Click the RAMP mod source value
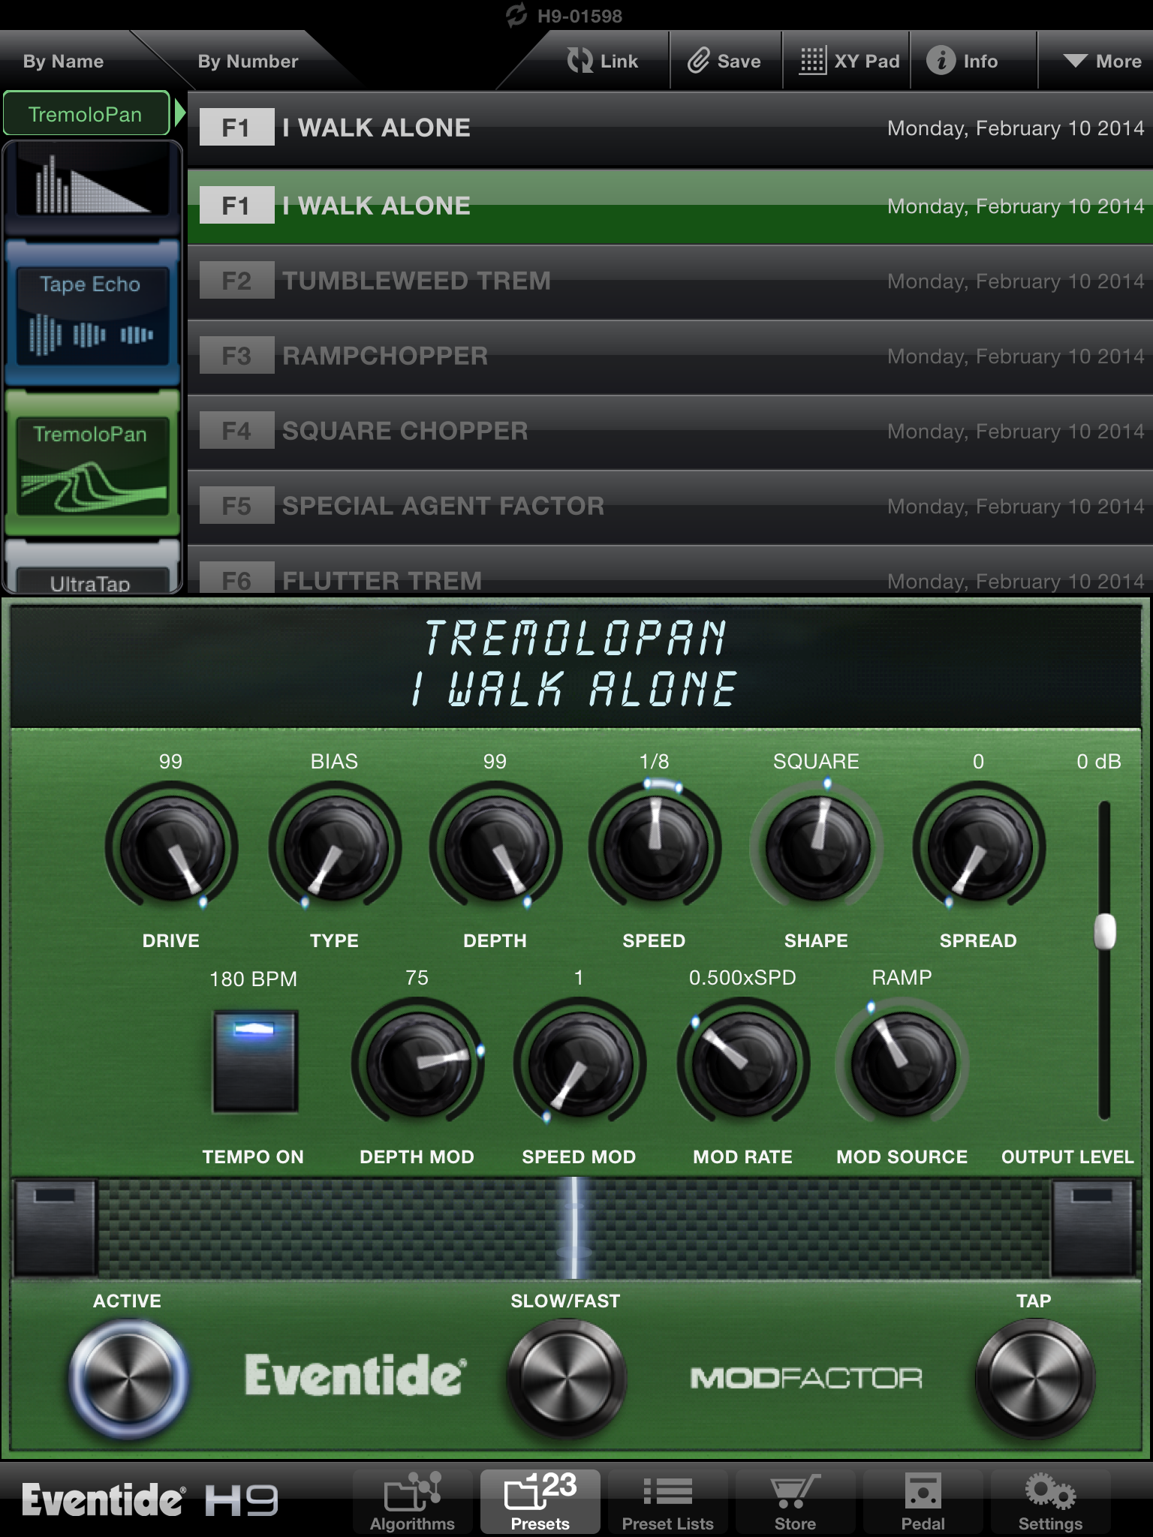Viewport: 1153px width, 1537px height. (902, 978)
